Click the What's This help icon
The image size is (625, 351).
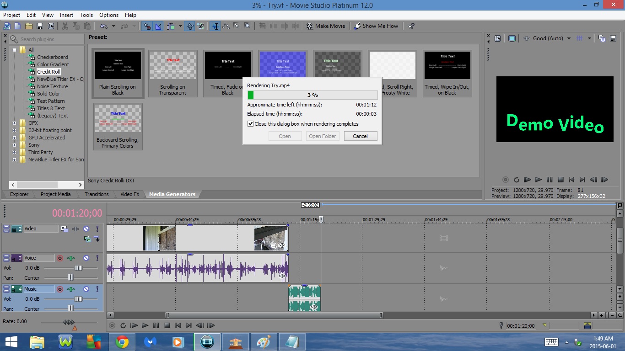click(x=411, y=26)
